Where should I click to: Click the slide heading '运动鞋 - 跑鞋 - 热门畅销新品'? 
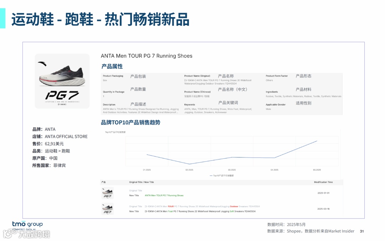coord(101,19)
